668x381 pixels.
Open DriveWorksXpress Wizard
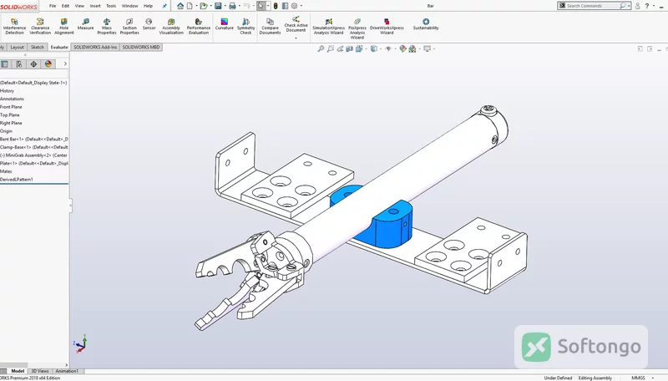[x=387, y=27]
